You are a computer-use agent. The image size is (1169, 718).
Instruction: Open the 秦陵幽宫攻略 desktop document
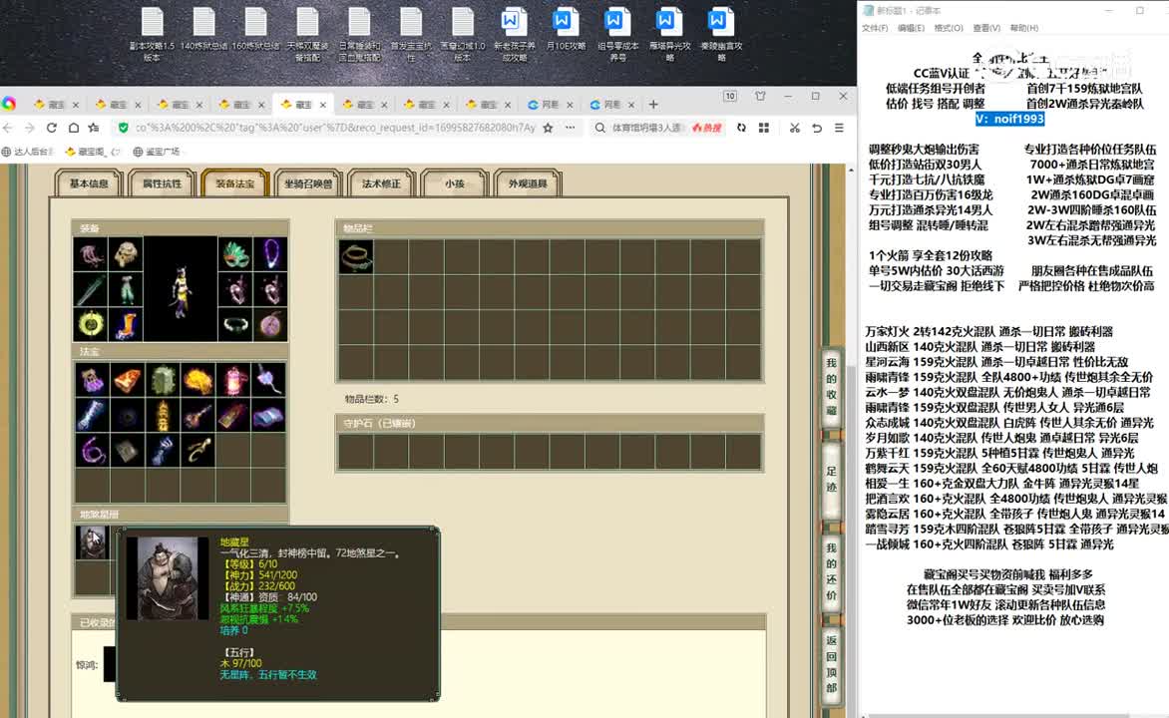click(x=721, y=34)
